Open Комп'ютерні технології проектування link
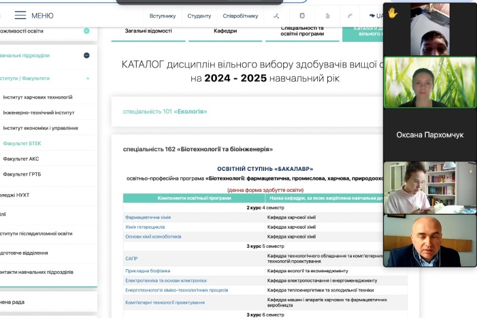 pyautogui.click(x=165, y=303)
